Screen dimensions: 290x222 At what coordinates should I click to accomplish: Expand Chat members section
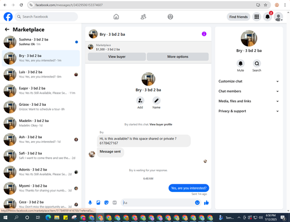(x=249, y=91)
